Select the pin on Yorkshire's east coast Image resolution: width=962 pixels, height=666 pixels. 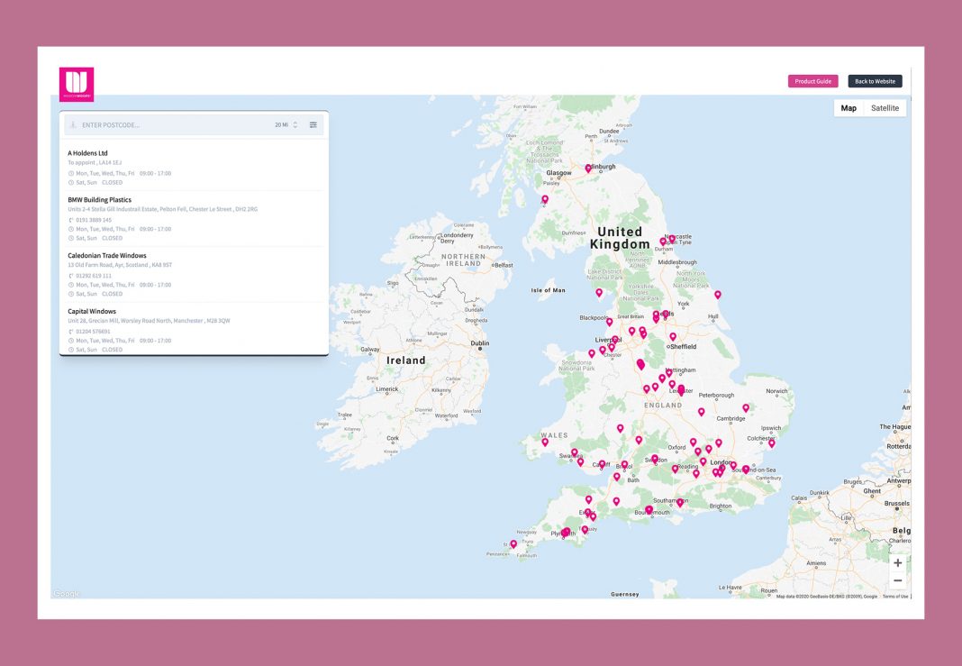click(x=717, y=295)
